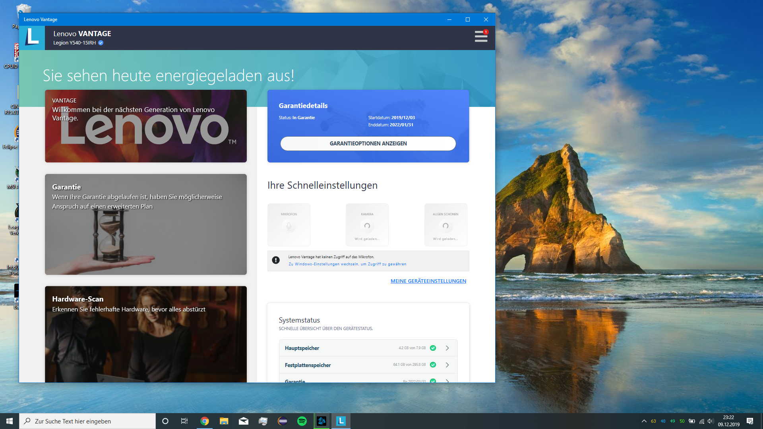The height and width of the screenshot is (429, 763).
Task: Open Meine Geräteeinstellungen link
Action: pos(428,281)
